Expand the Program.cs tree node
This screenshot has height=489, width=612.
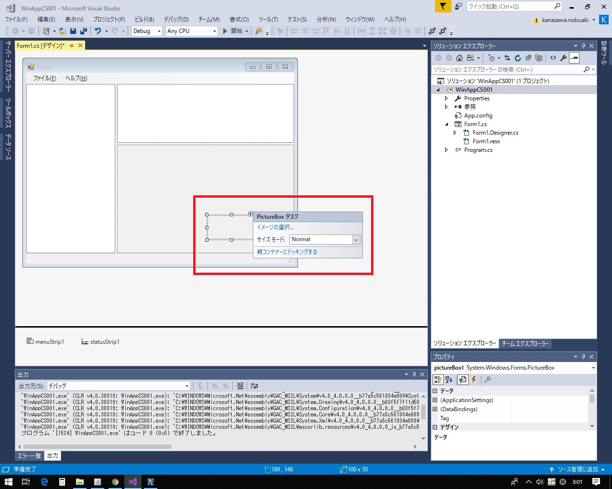tap(447, 150)
